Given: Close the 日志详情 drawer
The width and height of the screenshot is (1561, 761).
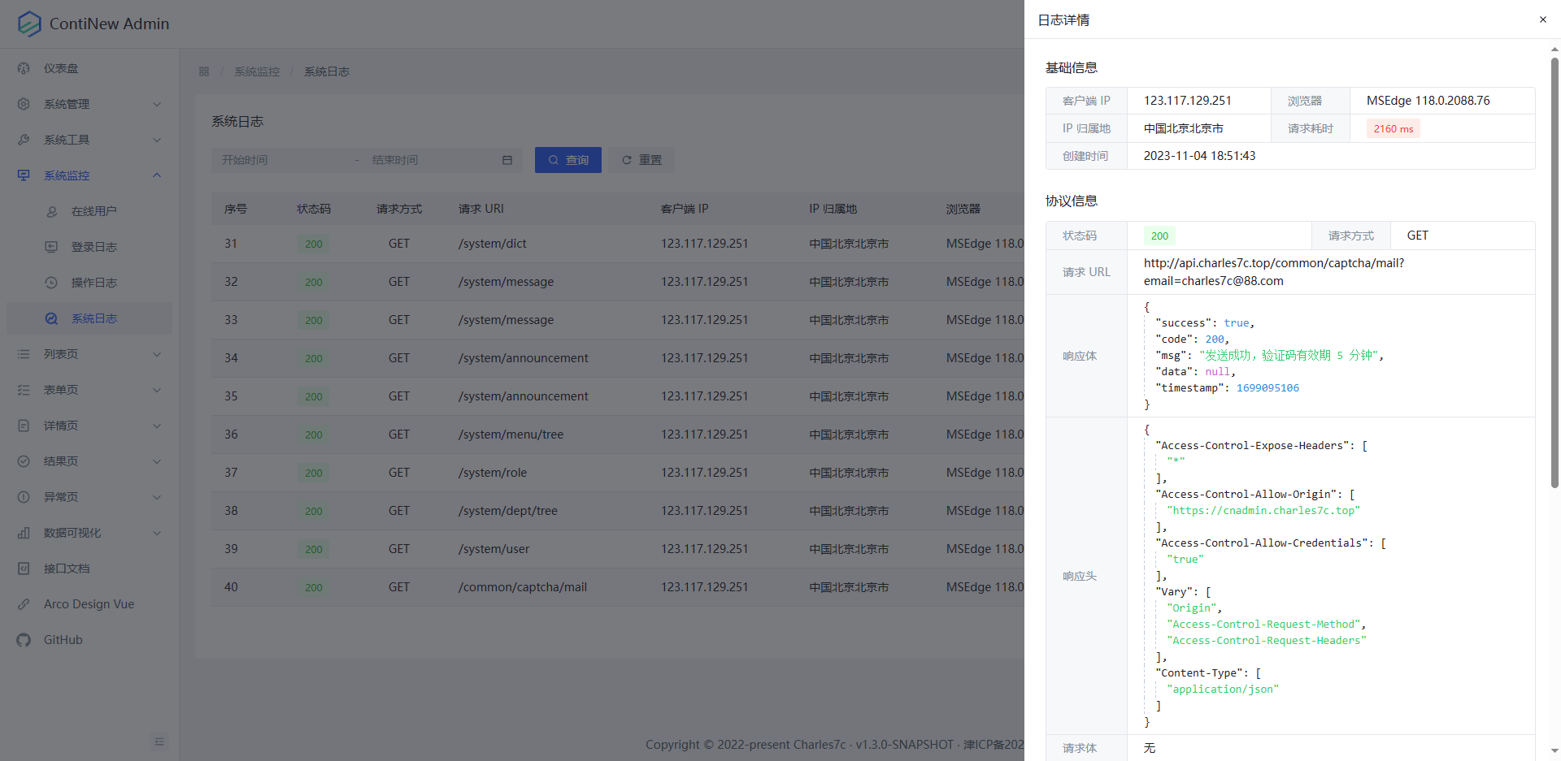Looking at the screenshot, I should (x=1542, y=19).
